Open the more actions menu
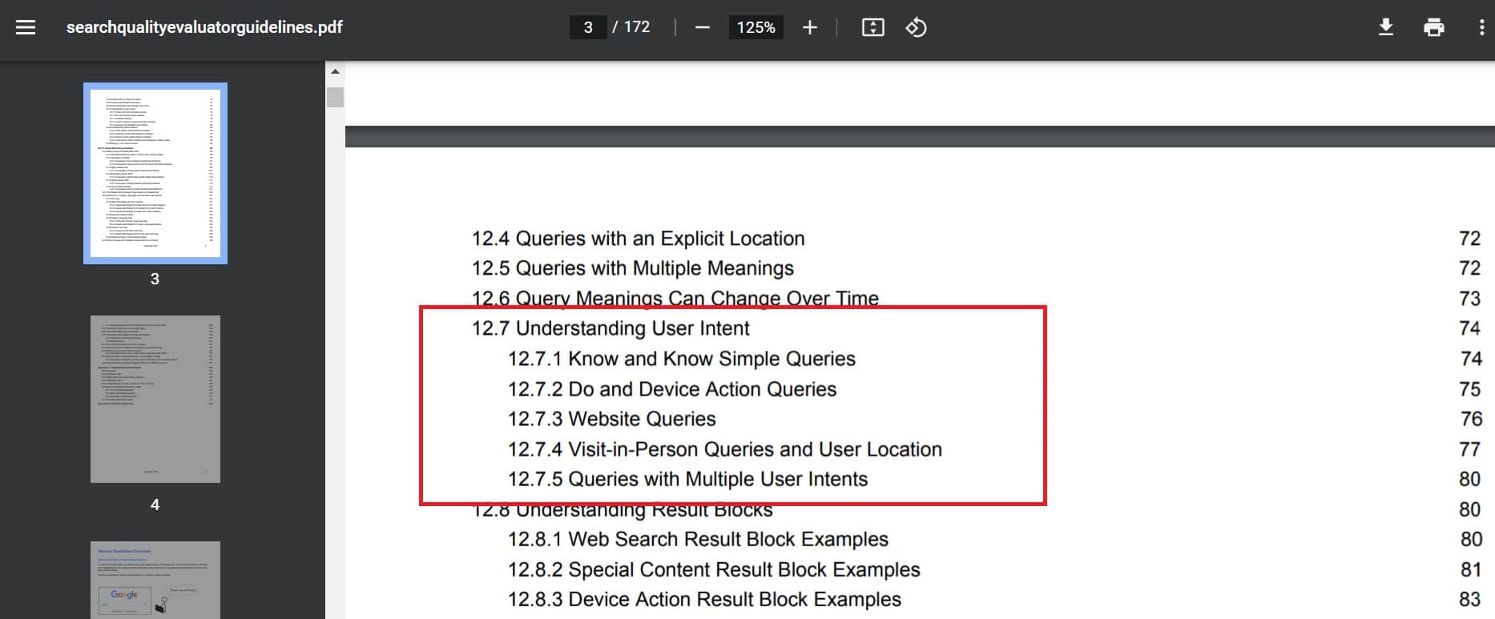This screenshot has height=619, width=1495. tap(1481, 27)
